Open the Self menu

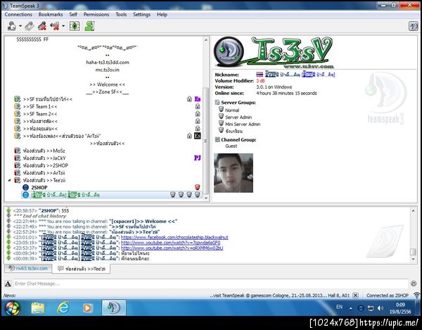73,15
